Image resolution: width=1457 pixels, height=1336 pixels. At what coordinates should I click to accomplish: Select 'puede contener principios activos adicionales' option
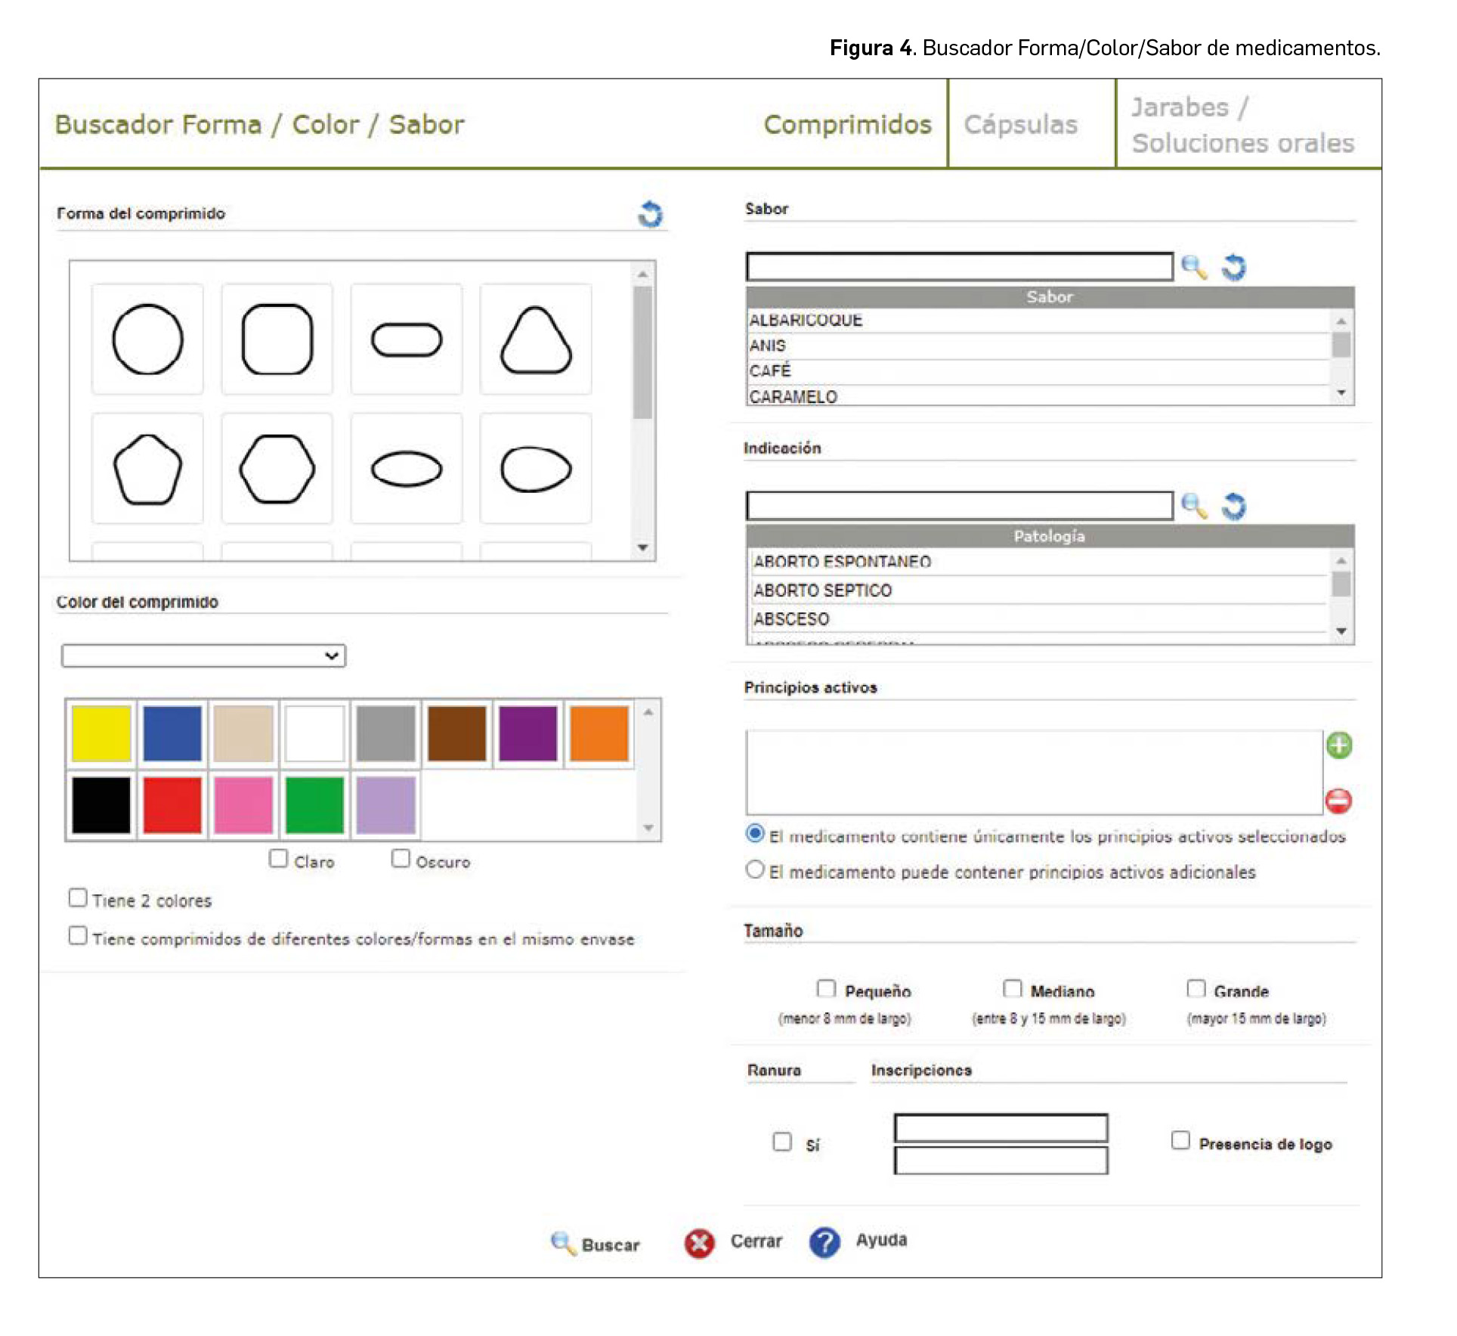[755, 870]
